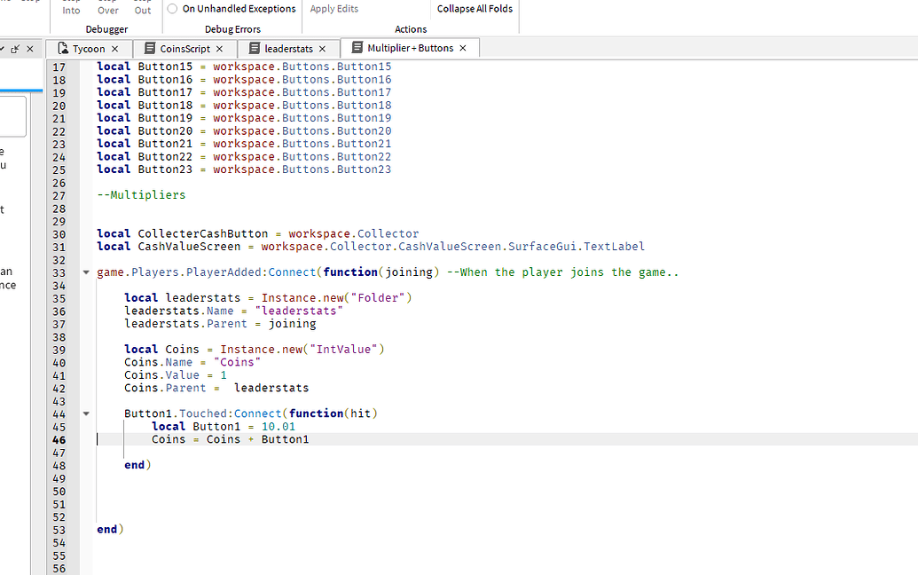This screenshot has height=575, width=918.
Task: Collapse the PlayerAdded function fold
Action: click(86, 272)
